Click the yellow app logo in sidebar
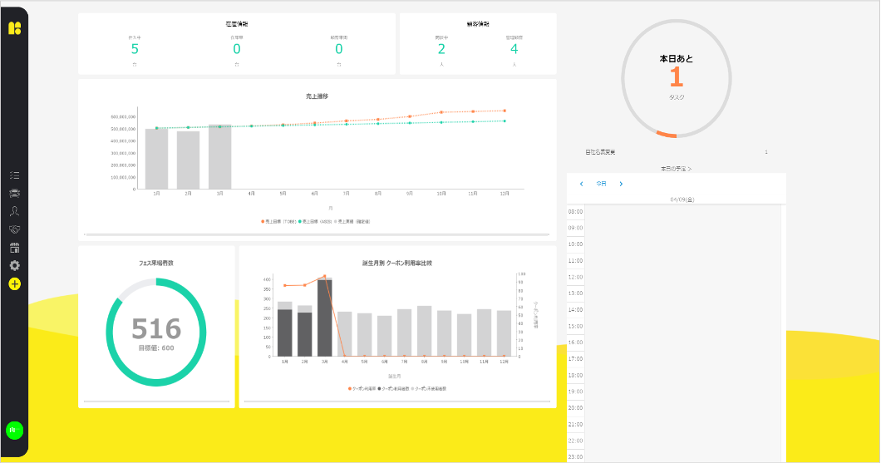Image resolution: width=881 pixels, height=463 pixels. pos(14,28)
